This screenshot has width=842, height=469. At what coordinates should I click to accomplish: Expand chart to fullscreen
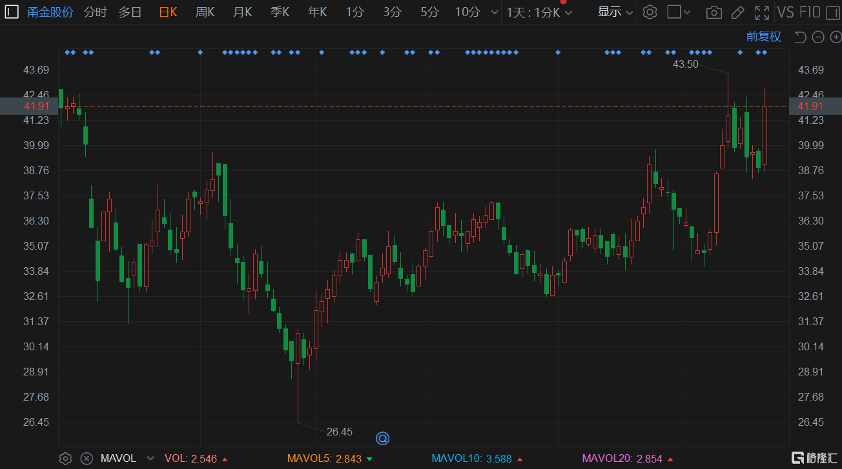coord(762,12)
